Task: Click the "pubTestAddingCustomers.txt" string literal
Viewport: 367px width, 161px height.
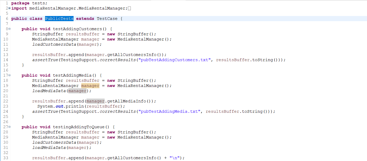Action: pos(175,60)
